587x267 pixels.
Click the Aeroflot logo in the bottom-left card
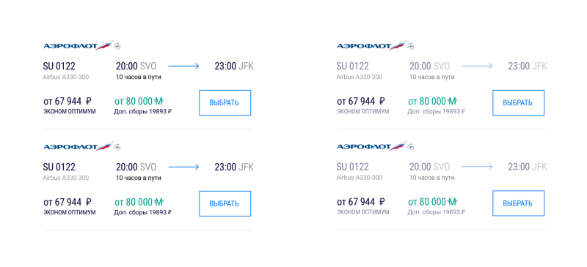[x=79, y=146]
